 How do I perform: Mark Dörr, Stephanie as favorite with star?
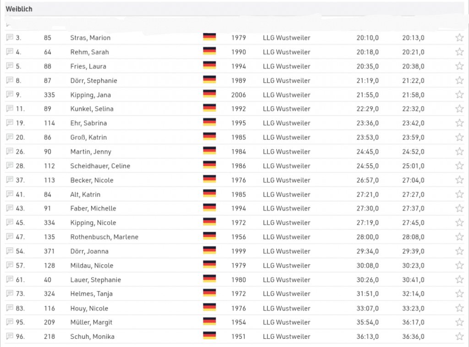[x=459, y=80]
